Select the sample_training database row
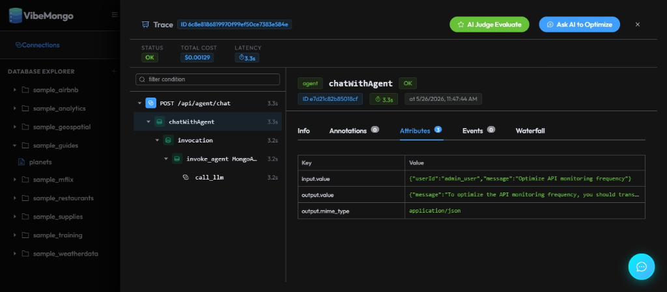 [x=60, y=235]
